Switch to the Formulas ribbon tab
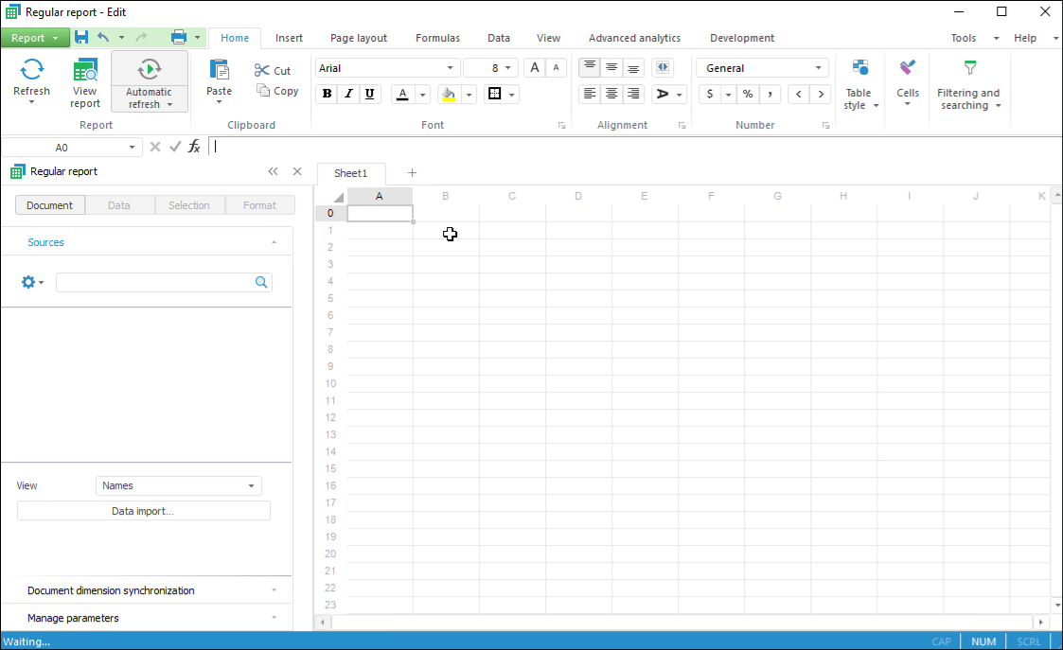This screenshot has height=650, width=1063. tap(437, 38)
